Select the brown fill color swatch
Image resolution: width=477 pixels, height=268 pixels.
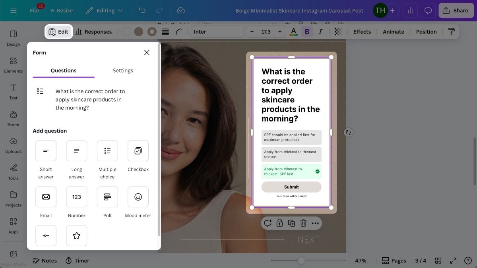pos(139,32)
